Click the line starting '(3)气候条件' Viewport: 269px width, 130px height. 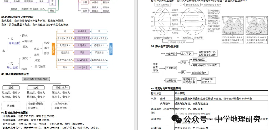[x=43, y=124]
